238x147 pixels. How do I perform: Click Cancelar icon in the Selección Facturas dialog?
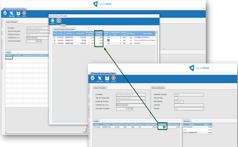coord(58,21)
